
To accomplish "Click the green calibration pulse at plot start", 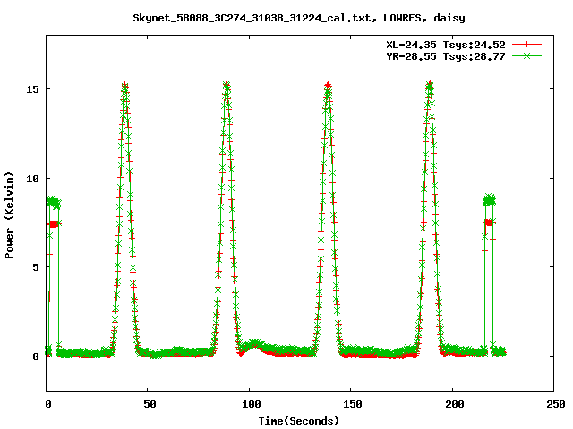I will (54, 202).
